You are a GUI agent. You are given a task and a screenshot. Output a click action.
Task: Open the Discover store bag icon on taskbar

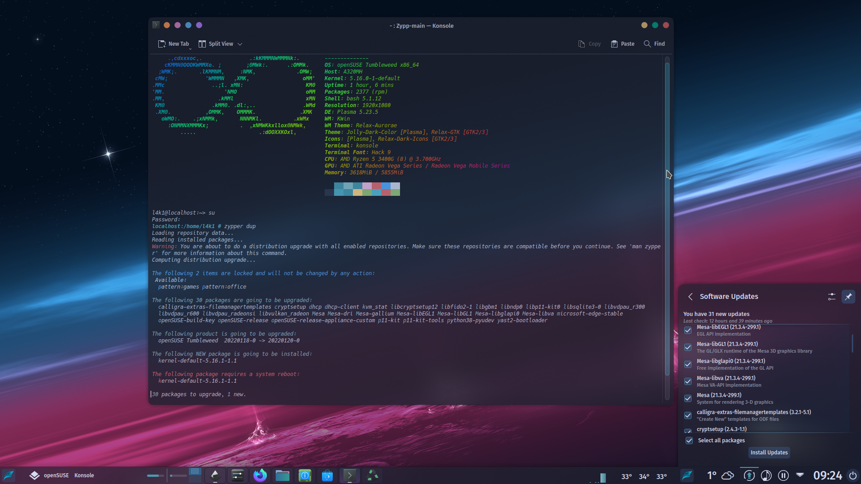click(327, 475)
